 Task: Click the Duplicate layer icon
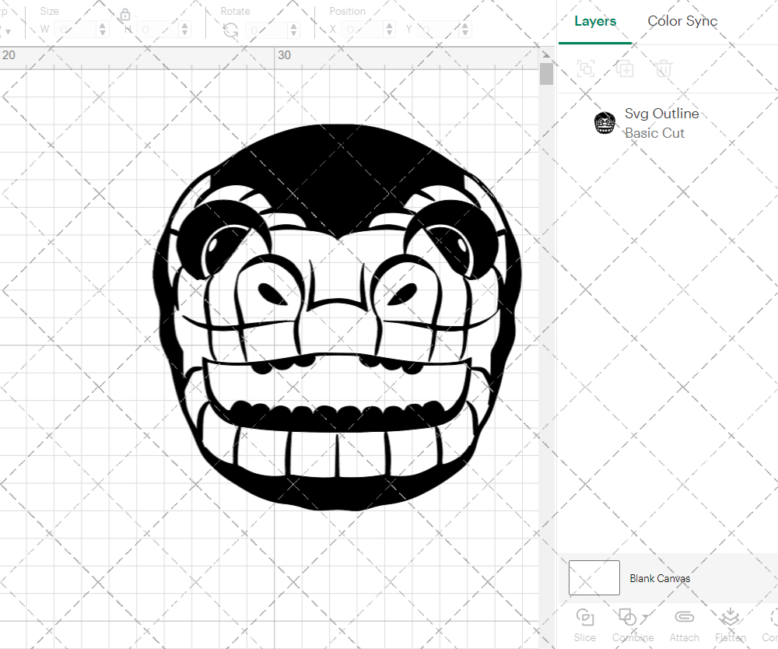[625, 68]
